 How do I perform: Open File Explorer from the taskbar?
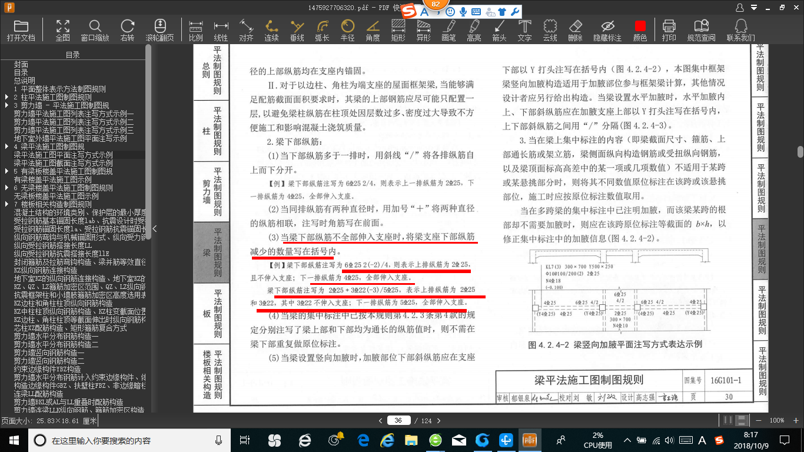click(x=411, y=440)
